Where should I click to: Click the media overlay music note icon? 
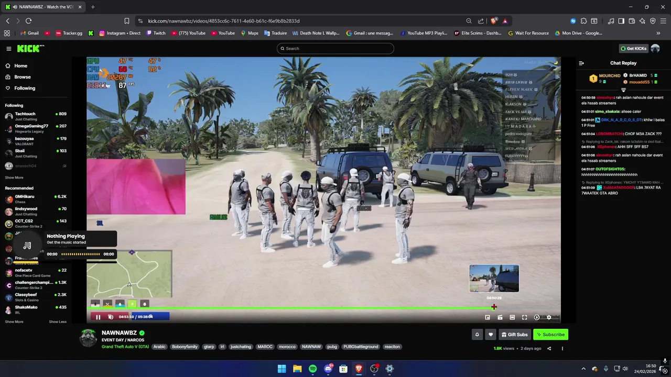[x=27, y=246]
